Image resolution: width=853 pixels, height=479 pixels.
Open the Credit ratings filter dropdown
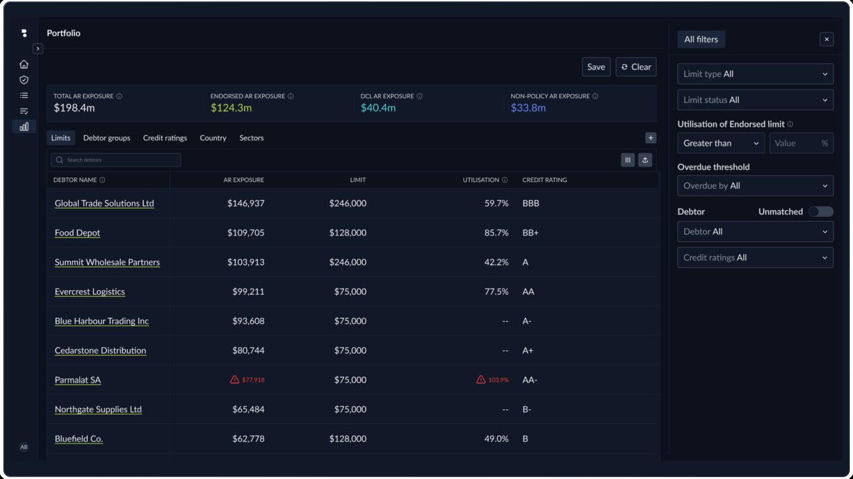(x=755, y=258)
